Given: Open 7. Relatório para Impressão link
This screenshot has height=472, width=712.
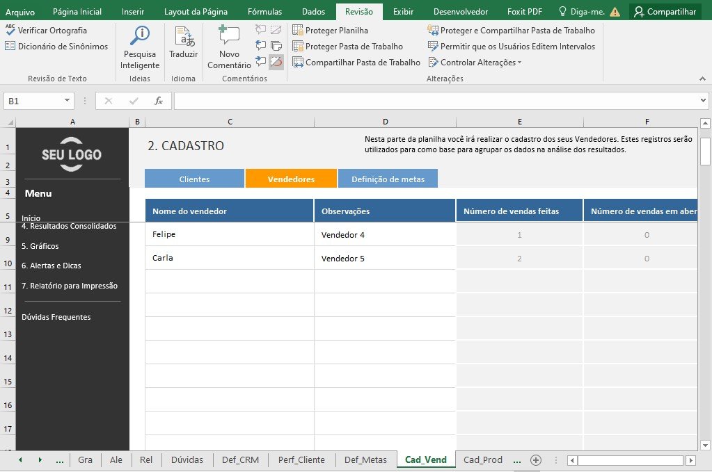Looking at the screenshot, I should point(70,286).
